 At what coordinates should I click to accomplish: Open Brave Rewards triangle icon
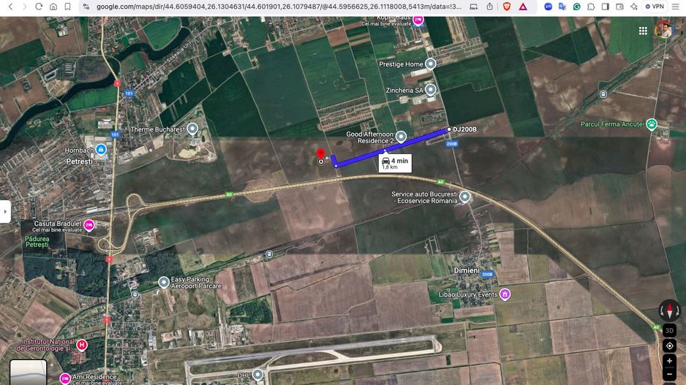[523, 7]
